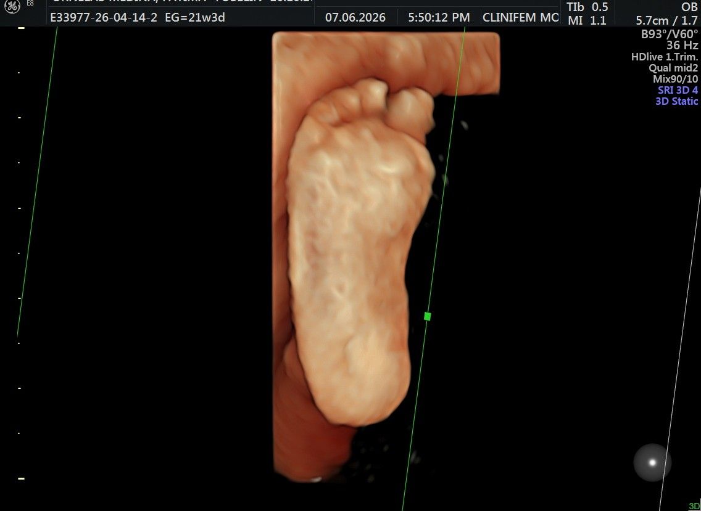Image resolution: width=701 pixels, height=511 pixels.
Task: Click the 36 Hz frame rate readout
Action: point(682,46)
